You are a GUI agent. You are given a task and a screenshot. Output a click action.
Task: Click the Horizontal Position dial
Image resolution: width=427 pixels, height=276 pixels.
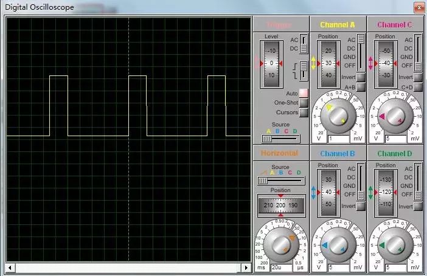(x=280, y=205)
